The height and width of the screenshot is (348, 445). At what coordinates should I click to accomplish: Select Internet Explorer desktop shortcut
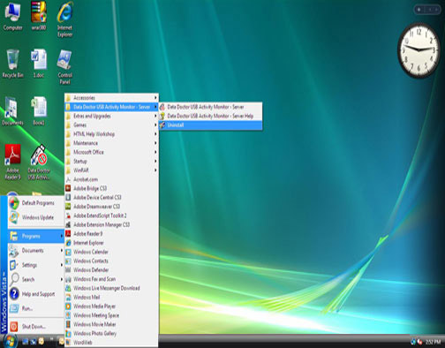point(64,19)
